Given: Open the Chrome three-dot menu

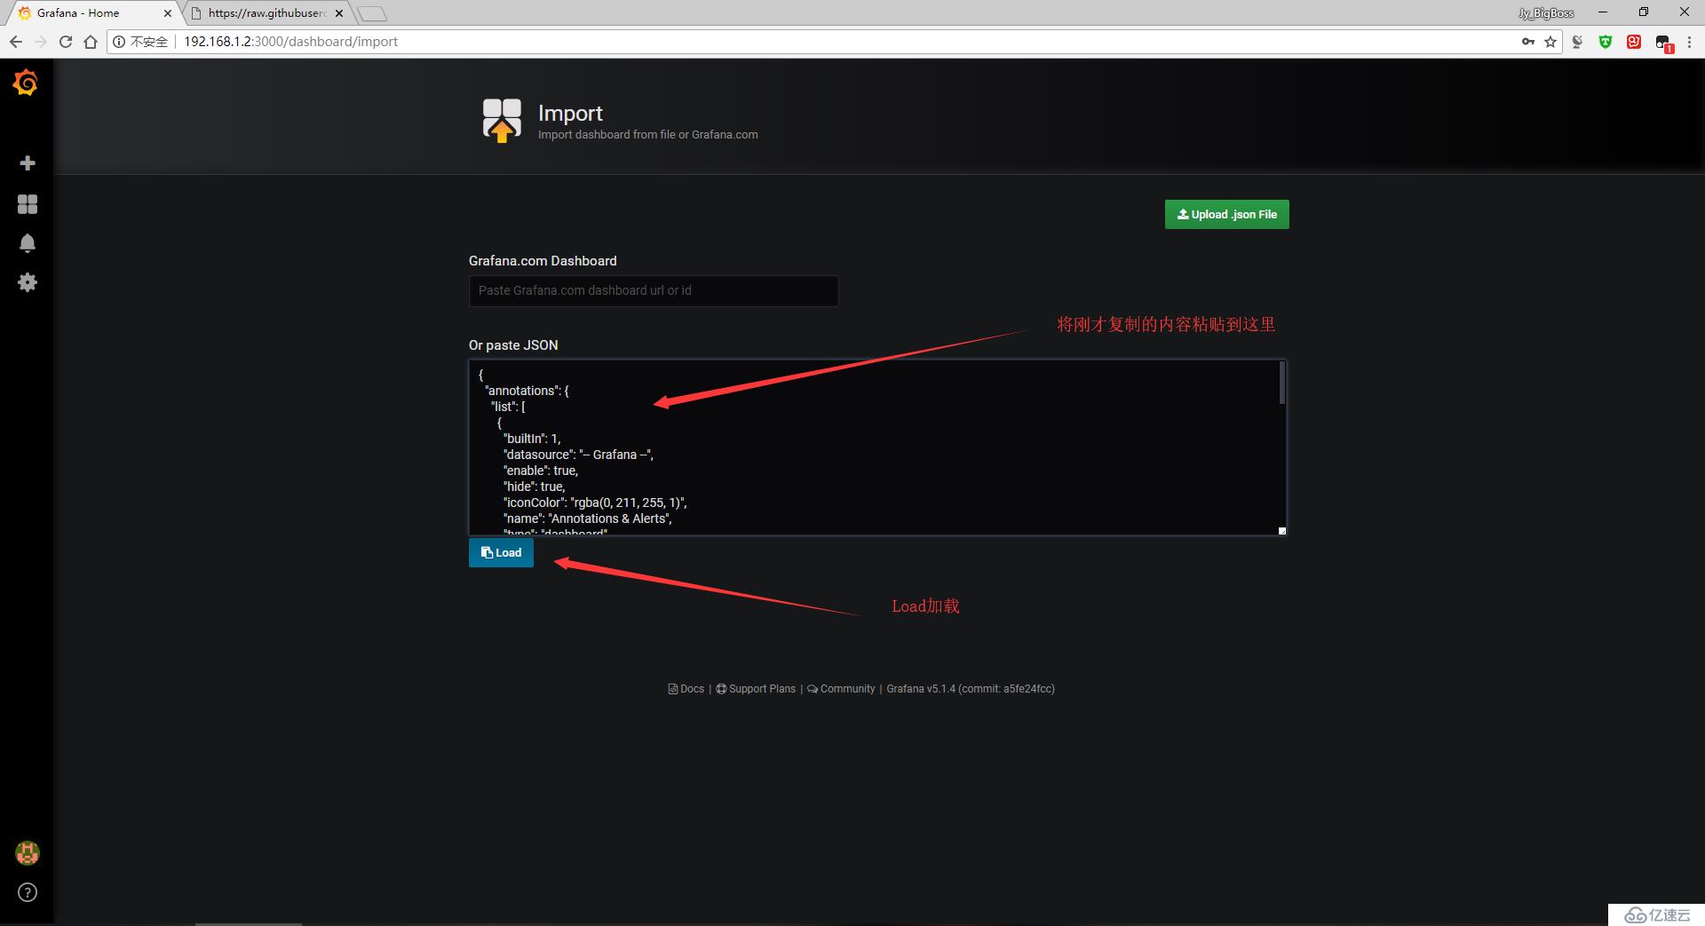Looking at the screenshot, I should 1689,42.
